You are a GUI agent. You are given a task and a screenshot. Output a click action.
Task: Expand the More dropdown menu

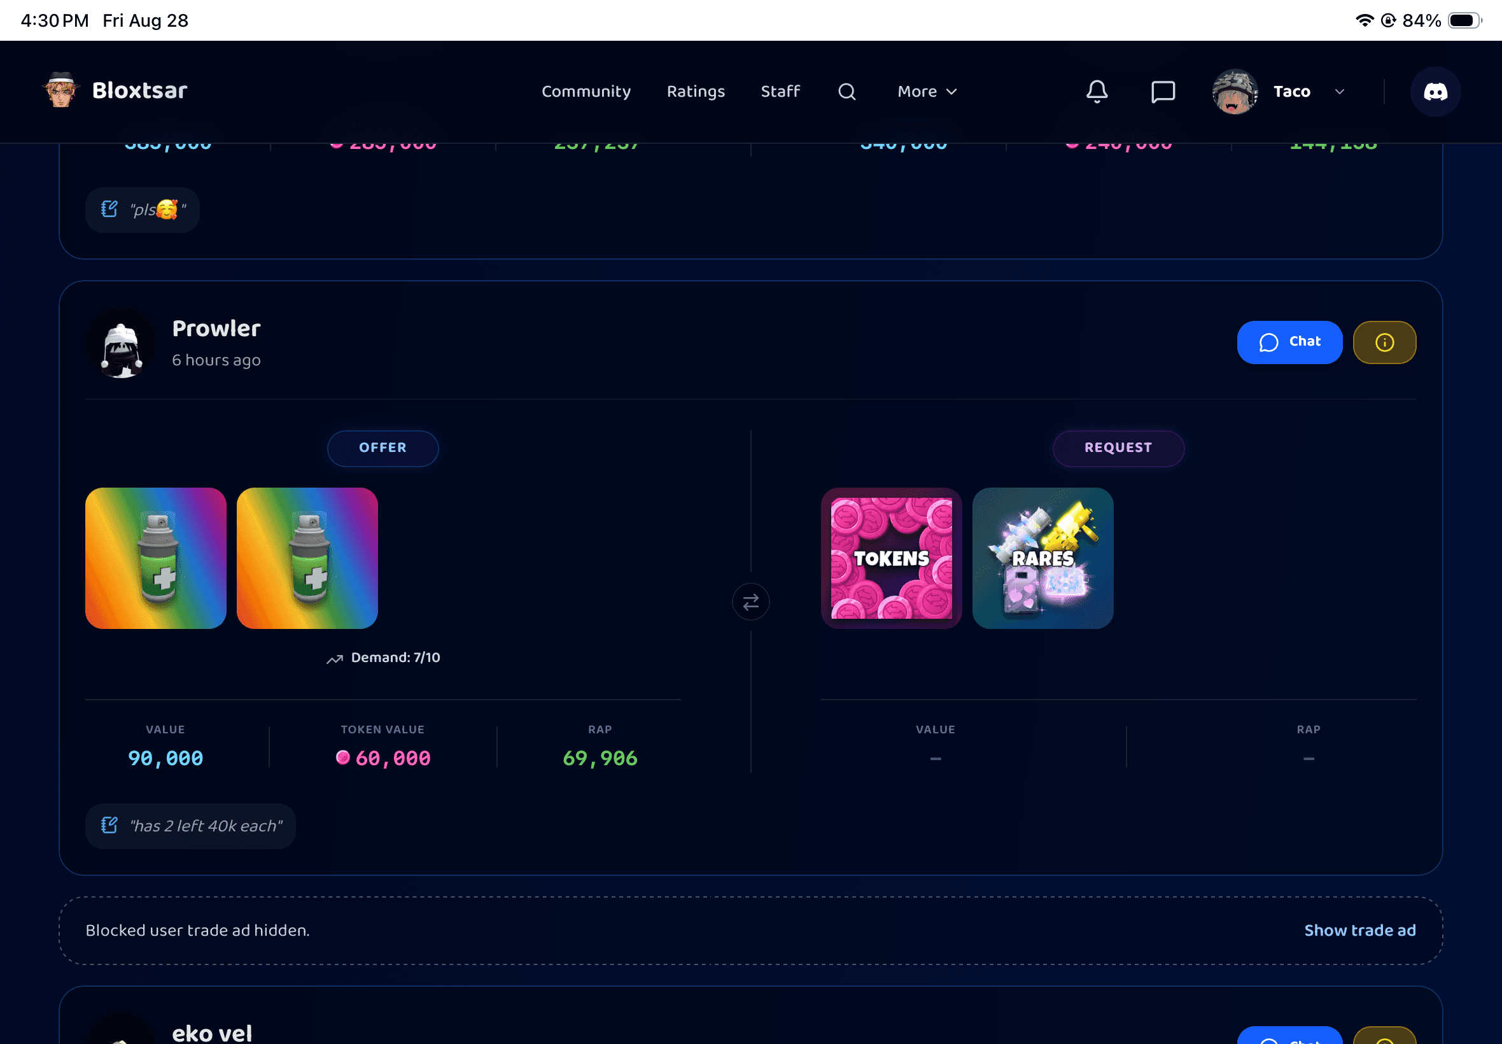927,92
